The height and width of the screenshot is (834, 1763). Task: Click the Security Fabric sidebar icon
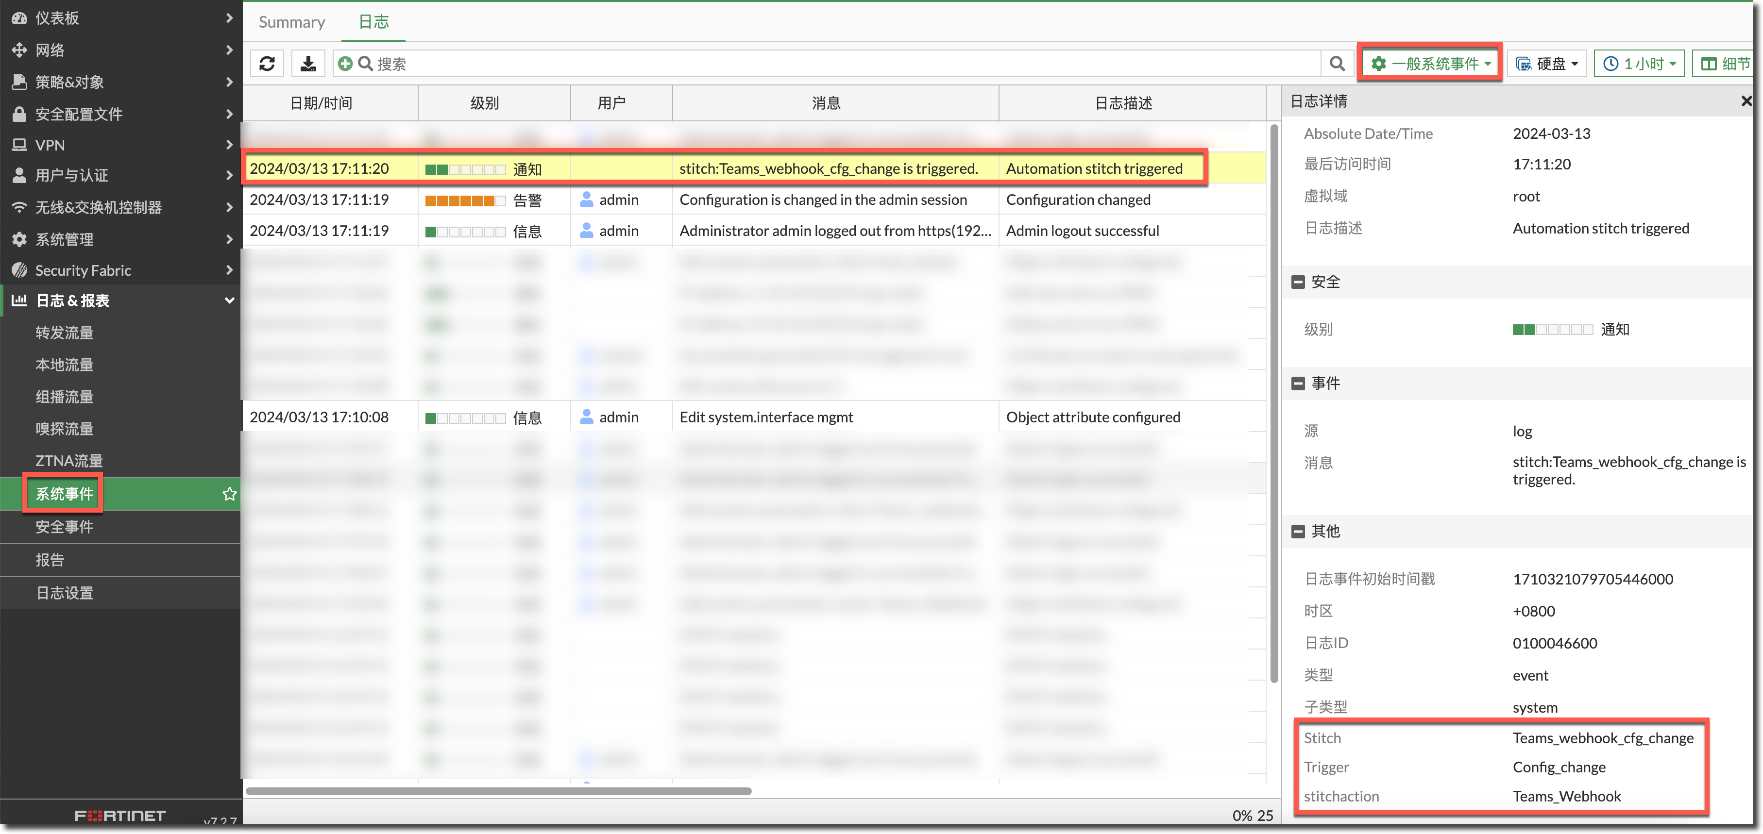(19, 270)
